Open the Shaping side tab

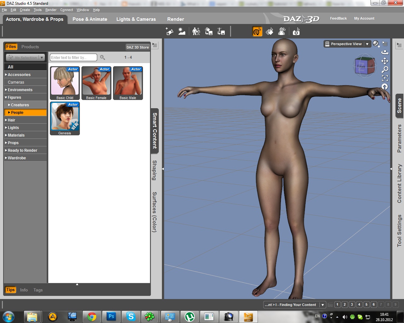coord(154,170)
